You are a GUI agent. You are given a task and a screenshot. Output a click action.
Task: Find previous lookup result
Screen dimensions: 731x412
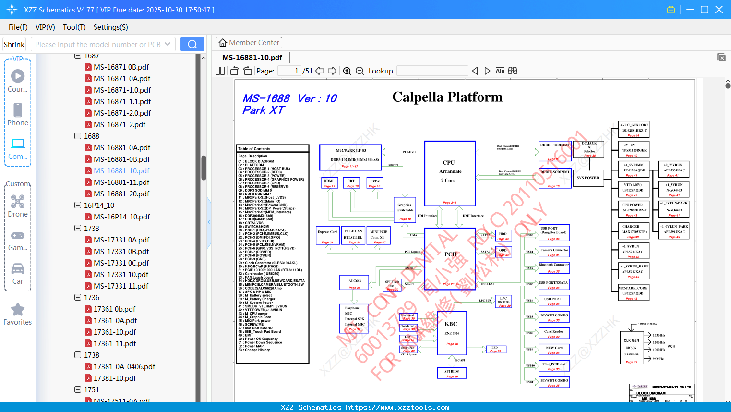tap(475, 71)
